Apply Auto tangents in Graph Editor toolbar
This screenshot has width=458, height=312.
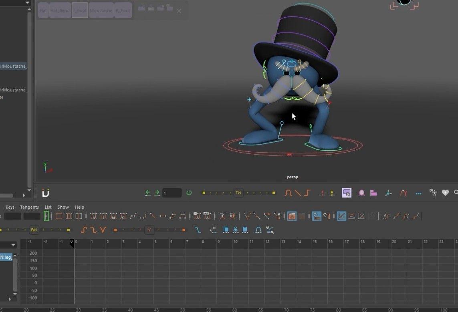[93, 216]
